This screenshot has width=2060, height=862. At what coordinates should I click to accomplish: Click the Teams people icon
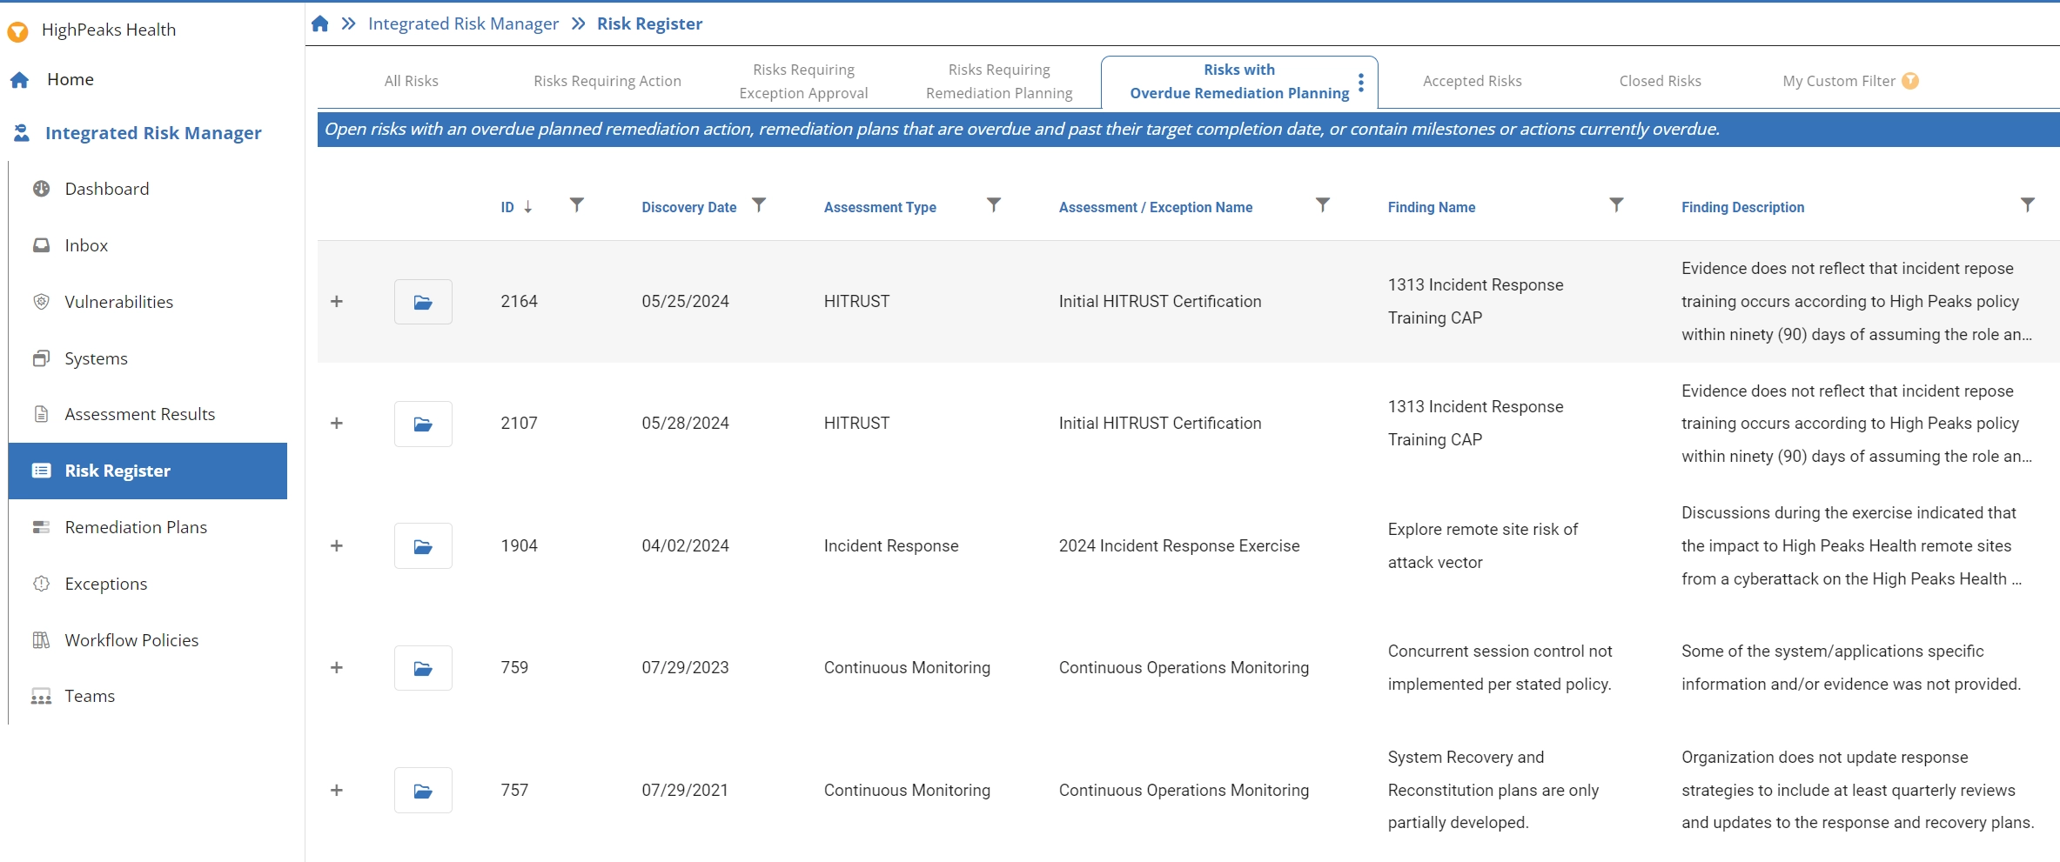click(x=41, y=696)
